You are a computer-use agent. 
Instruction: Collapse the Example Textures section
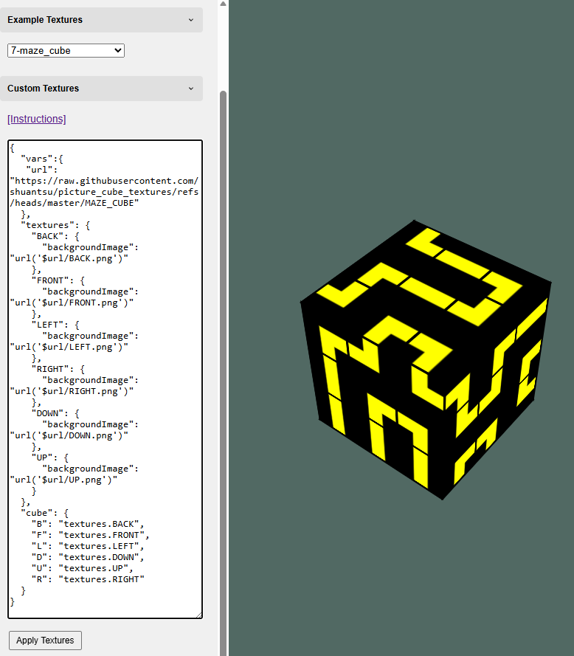coord(101,20)
